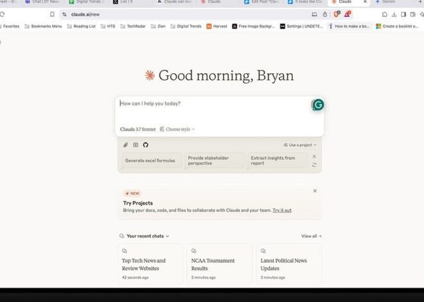Click Generate excel formulas suggestion
This screenshot has width=424, height=302.
click(x=150, y=161)
